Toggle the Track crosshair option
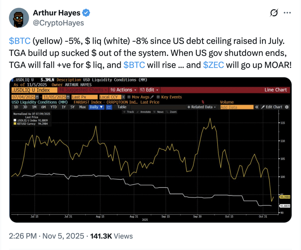 pos(129,112)
